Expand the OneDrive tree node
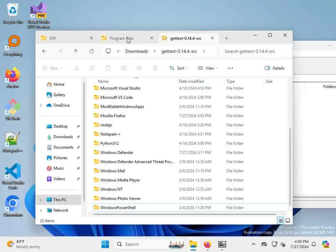The image size is (336, 252). pos(41,105)
